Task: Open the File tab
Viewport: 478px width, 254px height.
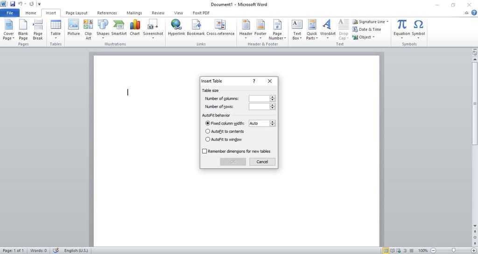Action: (x=9, y=13)
